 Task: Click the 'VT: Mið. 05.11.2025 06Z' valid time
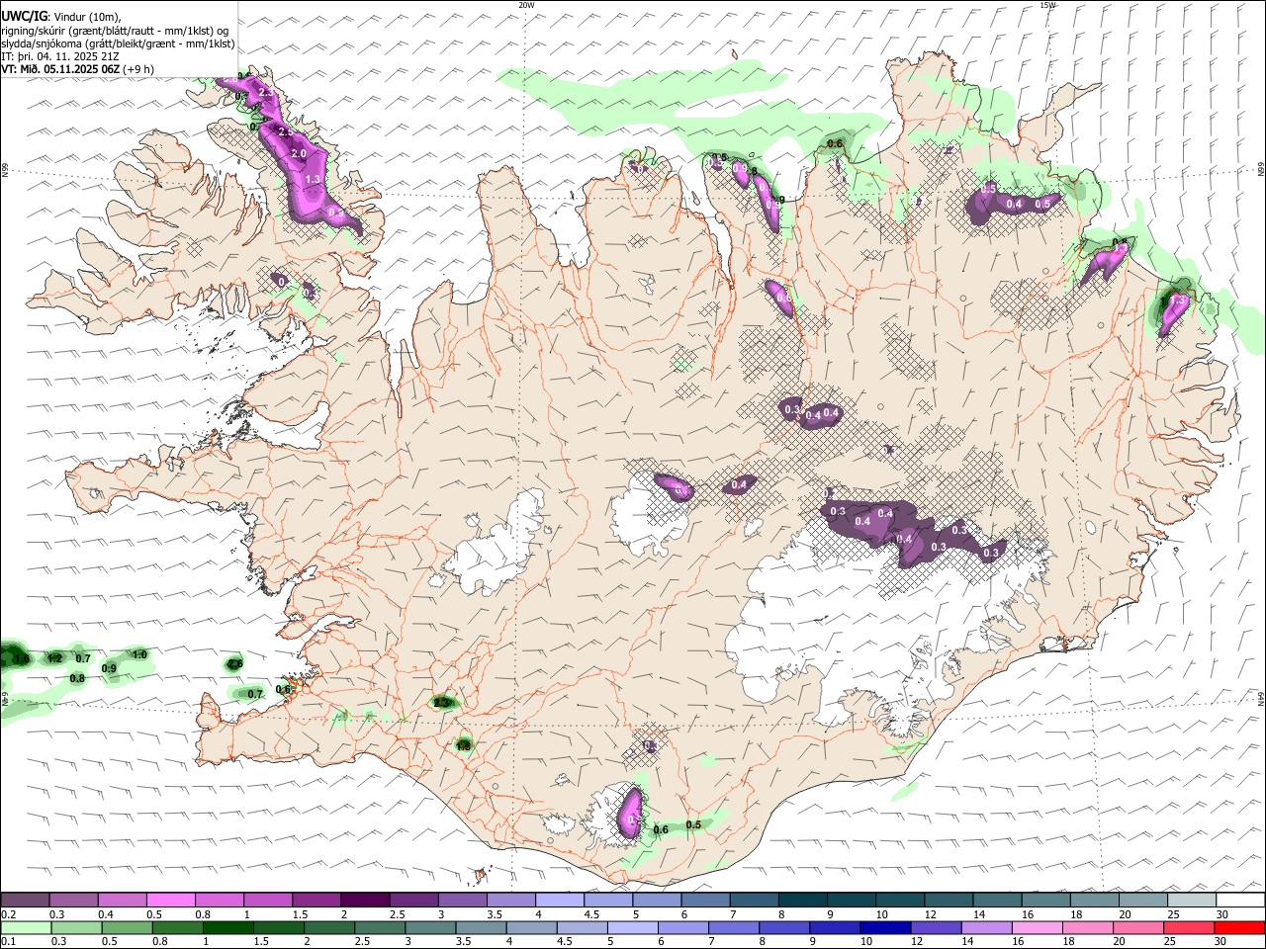click(60, 69)
